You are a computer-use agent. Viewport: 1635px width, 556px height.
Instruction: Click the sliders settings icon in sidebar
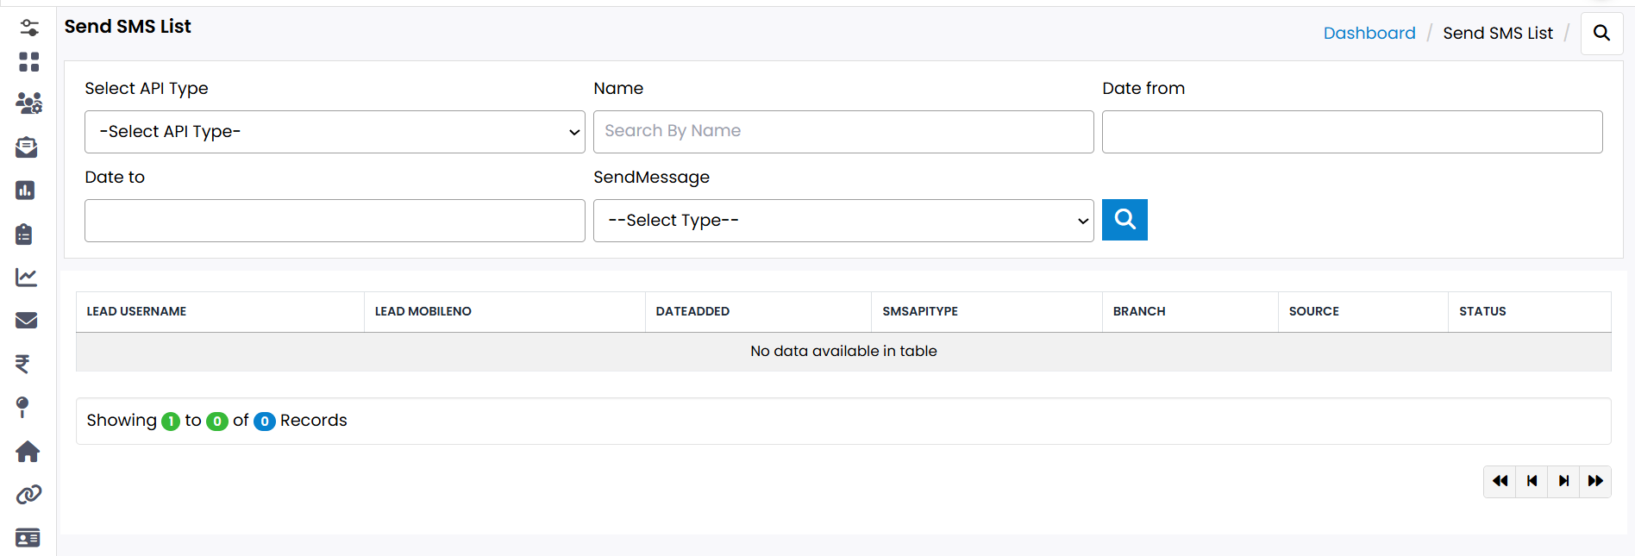28,28
